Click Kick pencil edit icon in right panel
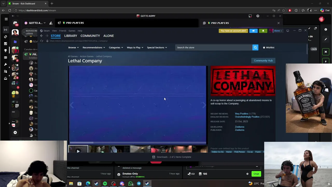The image size is (332, 187). coord(326,39)
